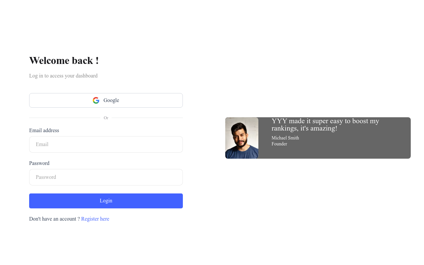Image resolution: width=424 pixels, height=265 pixels.
Task: Click the blue Login button
Action: [x=106, y=201]
